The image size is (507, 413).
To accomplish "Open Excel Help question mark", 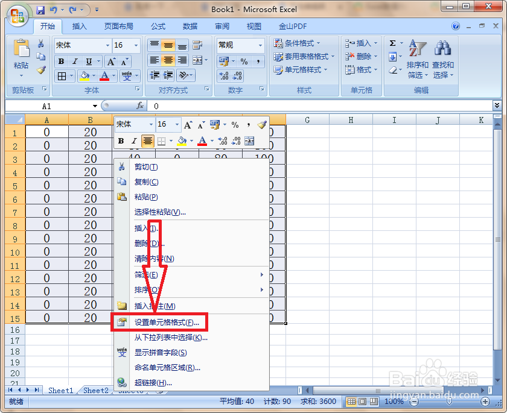I will click(456, 26).
